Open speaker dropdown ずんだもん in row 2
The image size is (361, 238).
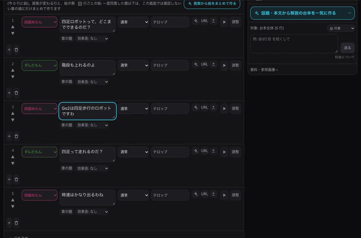pos(39,65)
